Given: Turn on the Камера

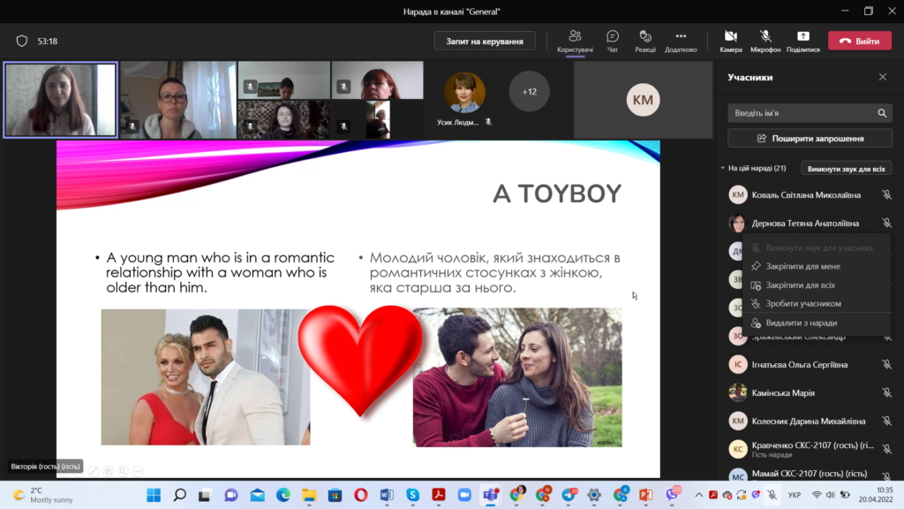Looking at the screenshot, I should 730,42.
